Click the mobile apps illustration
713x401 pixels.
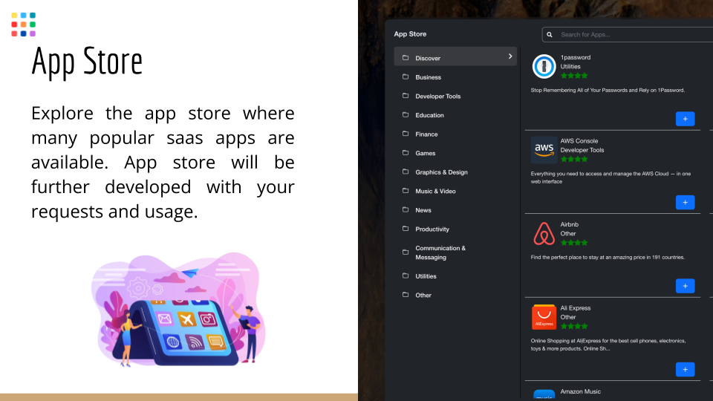pyautogui.click(x=179, y=310)
